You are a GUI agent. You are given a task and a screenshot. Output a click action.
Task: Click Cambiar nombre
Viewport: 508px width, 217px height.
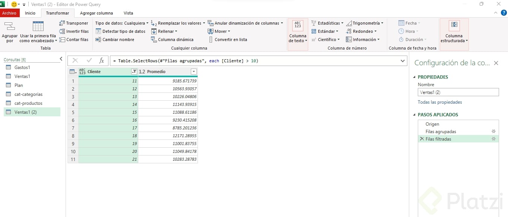(115, 40)
